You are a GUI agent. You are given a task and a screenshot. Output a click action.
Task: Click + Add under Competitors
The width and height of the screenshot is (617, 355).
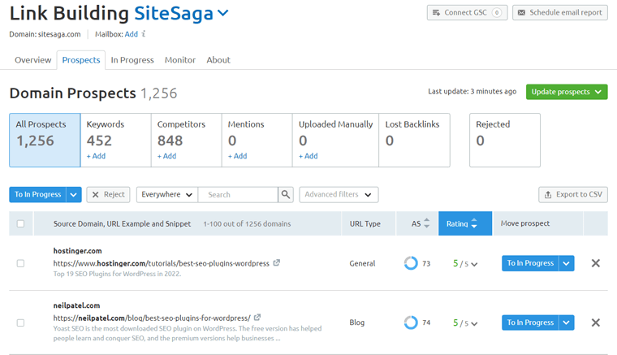[x=167, y=156]
